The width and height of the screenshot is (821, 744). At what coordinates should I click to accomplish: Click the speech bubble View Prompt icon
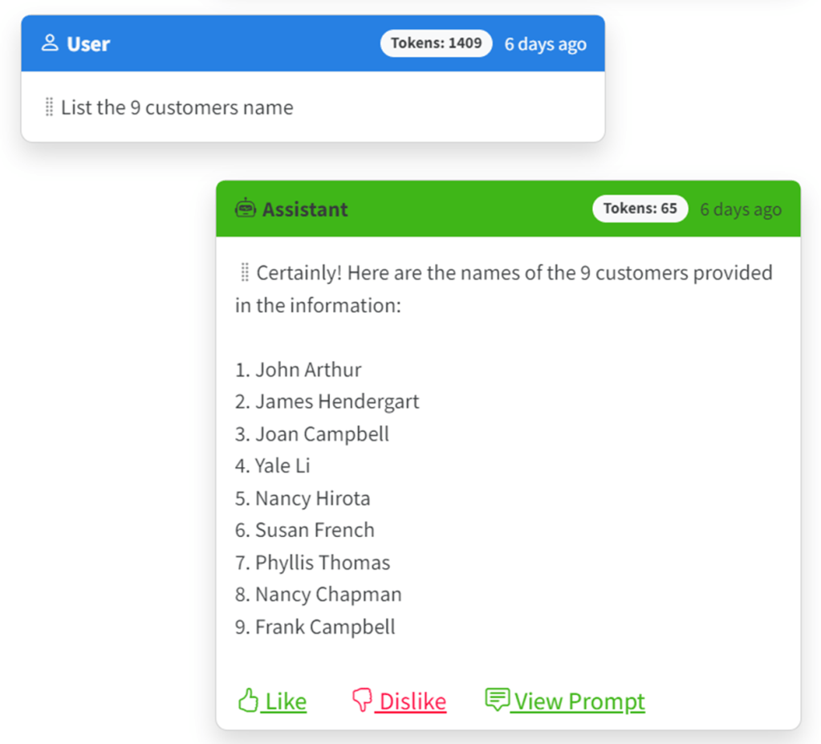[x=497, y=700]
